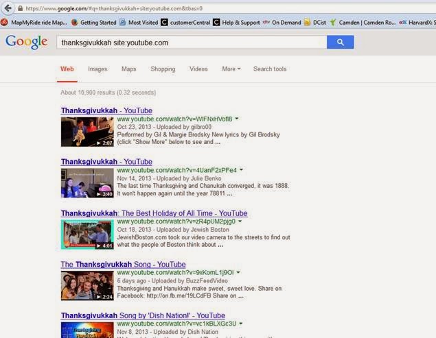Expand dropdown arrow beside zR4pUM2pjg0 URL
Screen dimensions: 436x338
pyautogui.click(x=240, y=221)
